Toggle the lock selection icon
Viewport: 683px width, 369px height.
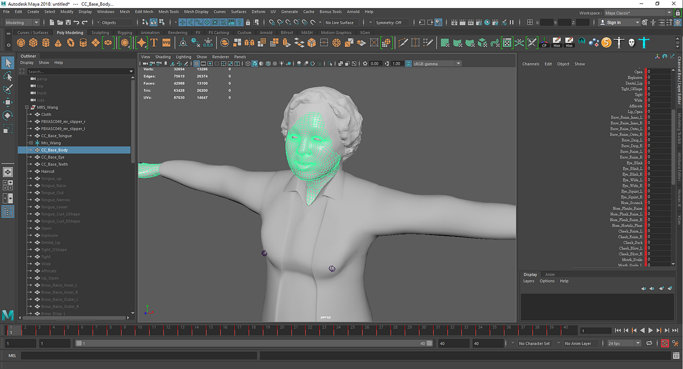point(248,23)
